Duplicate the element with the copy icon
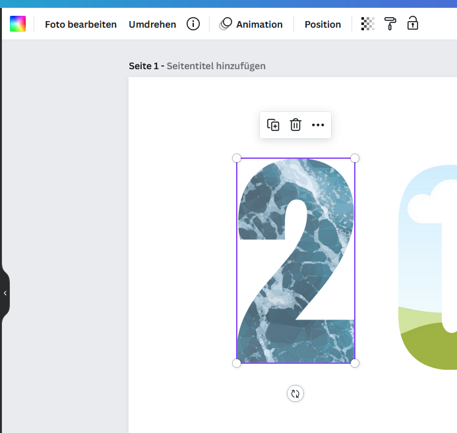 coord(273,125)
